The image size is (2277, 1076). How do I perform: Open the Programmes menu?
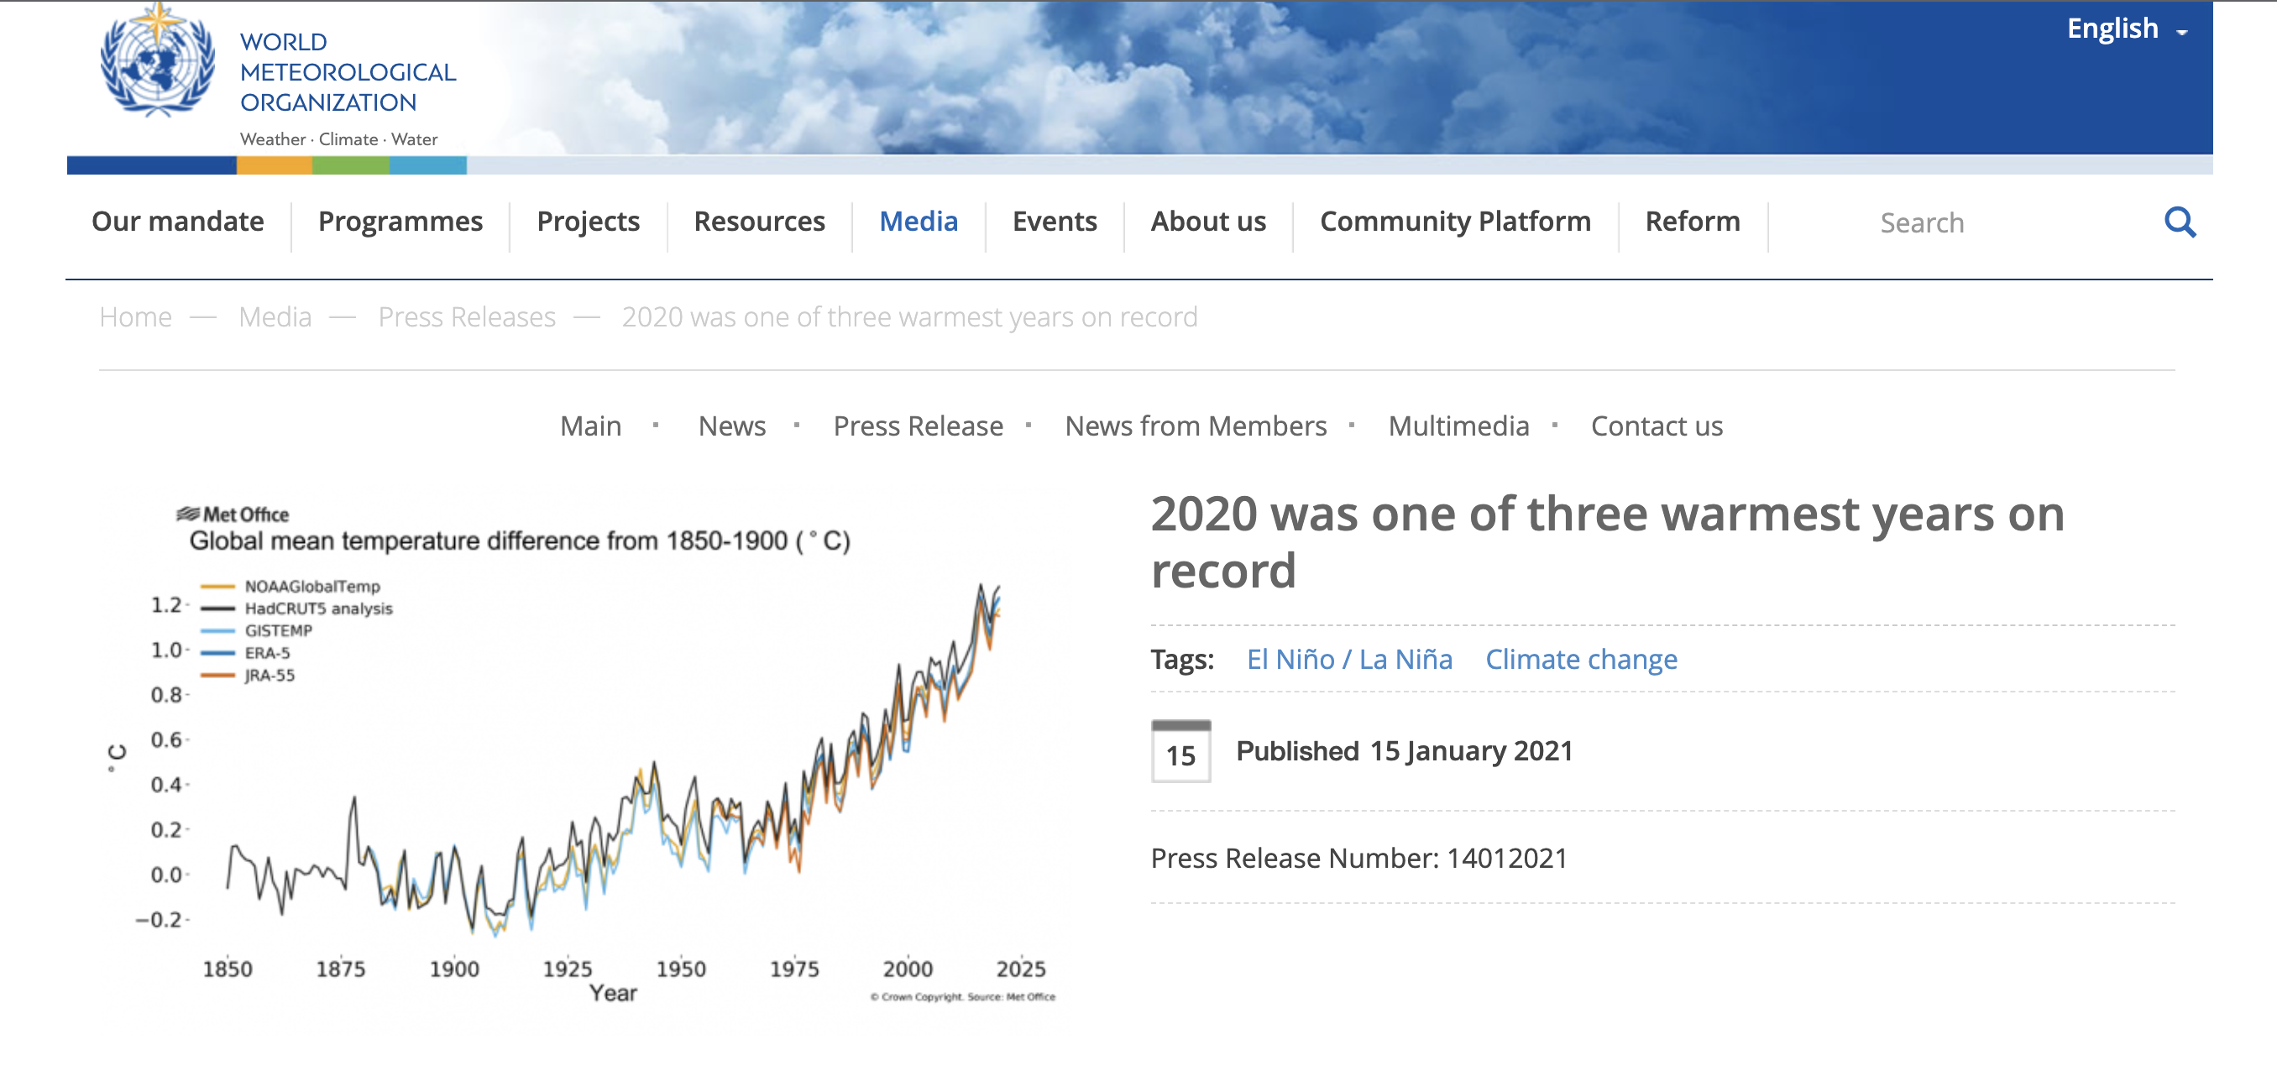coord(400,222)
